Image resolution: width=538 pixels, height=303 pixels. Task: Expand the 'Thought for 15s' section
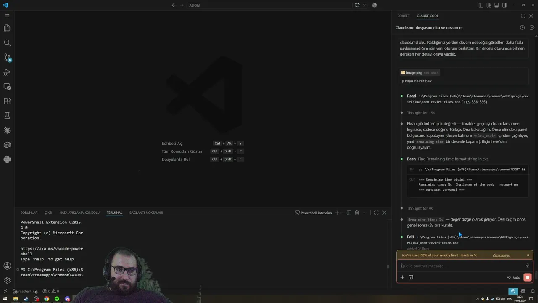[420, 113]
